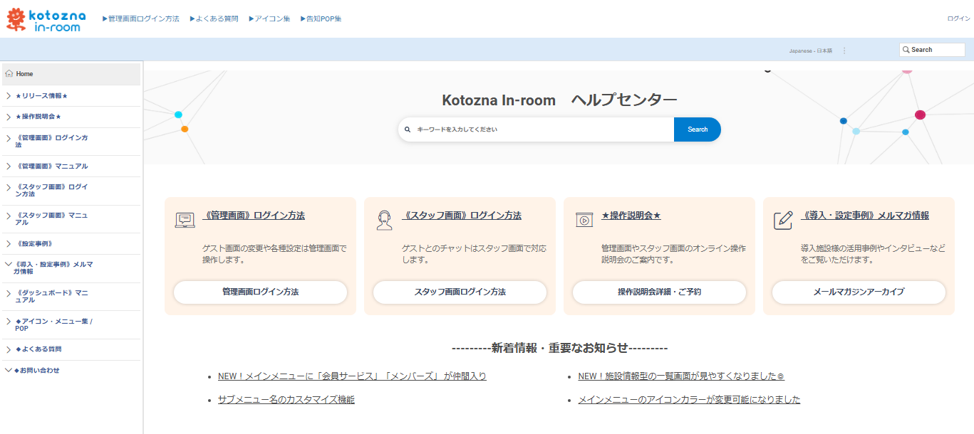974x434 pixels.
Task: Select Home in the sidebar
Action: point(71,74)
